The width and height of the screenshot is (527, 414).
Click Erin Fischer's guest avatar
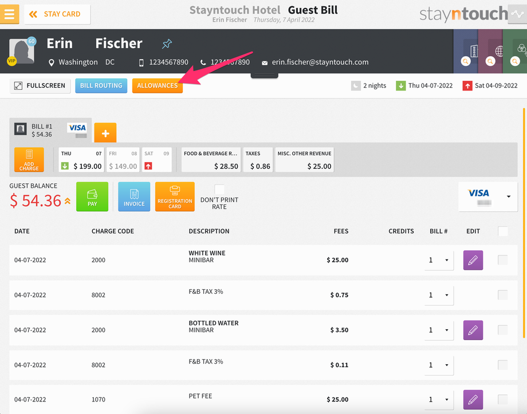(x=22, y=51)
